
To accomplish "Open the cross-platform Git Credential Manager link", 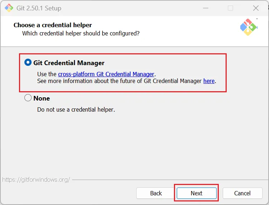I will tap(106, 74).
